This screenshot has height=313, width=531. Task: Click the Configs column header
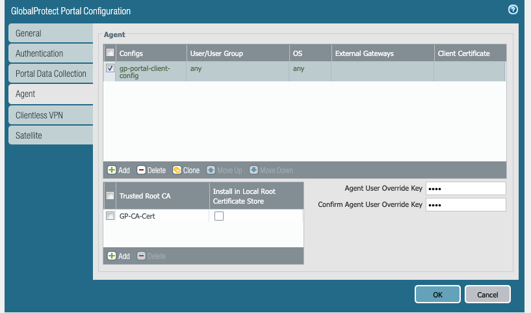click(x=151, y=53)
